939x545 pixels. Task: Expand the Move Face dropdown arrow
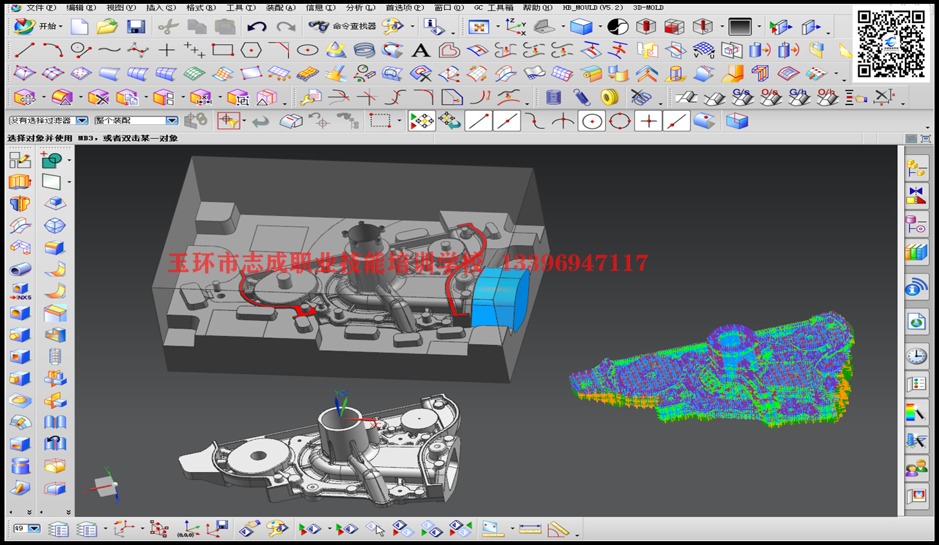click(x=43, y=99)
